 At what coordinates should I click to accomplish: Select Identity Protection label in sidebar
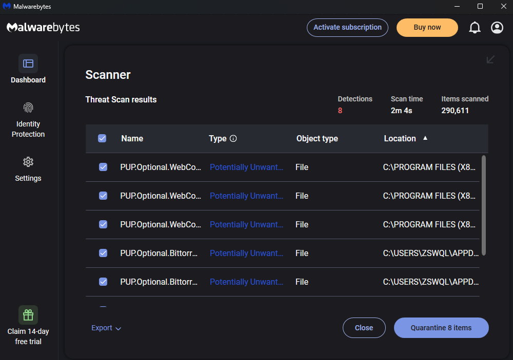click(28, 129)
